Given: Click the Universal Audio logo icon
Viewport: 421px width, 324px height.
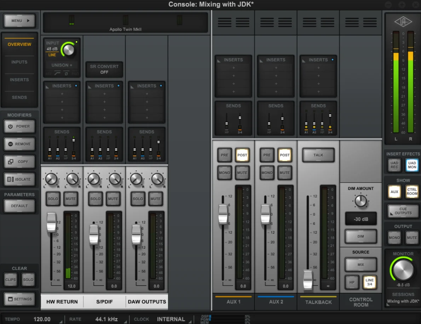Looking at the screenshot, I should click(x=403, y=22).
